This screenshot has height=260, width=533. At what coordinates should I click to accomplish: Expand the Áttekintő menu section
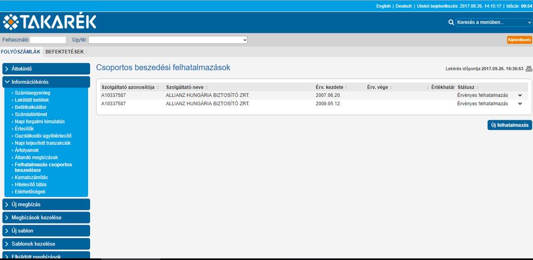[46, 69]
